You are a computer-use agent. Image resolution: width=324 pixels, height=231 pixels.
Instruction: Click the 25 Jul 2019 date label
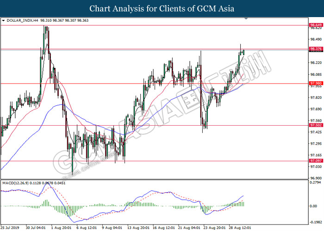11,228
